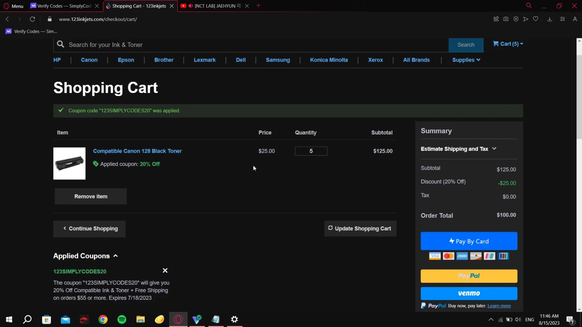Open the notification center icon

(570, 320)
